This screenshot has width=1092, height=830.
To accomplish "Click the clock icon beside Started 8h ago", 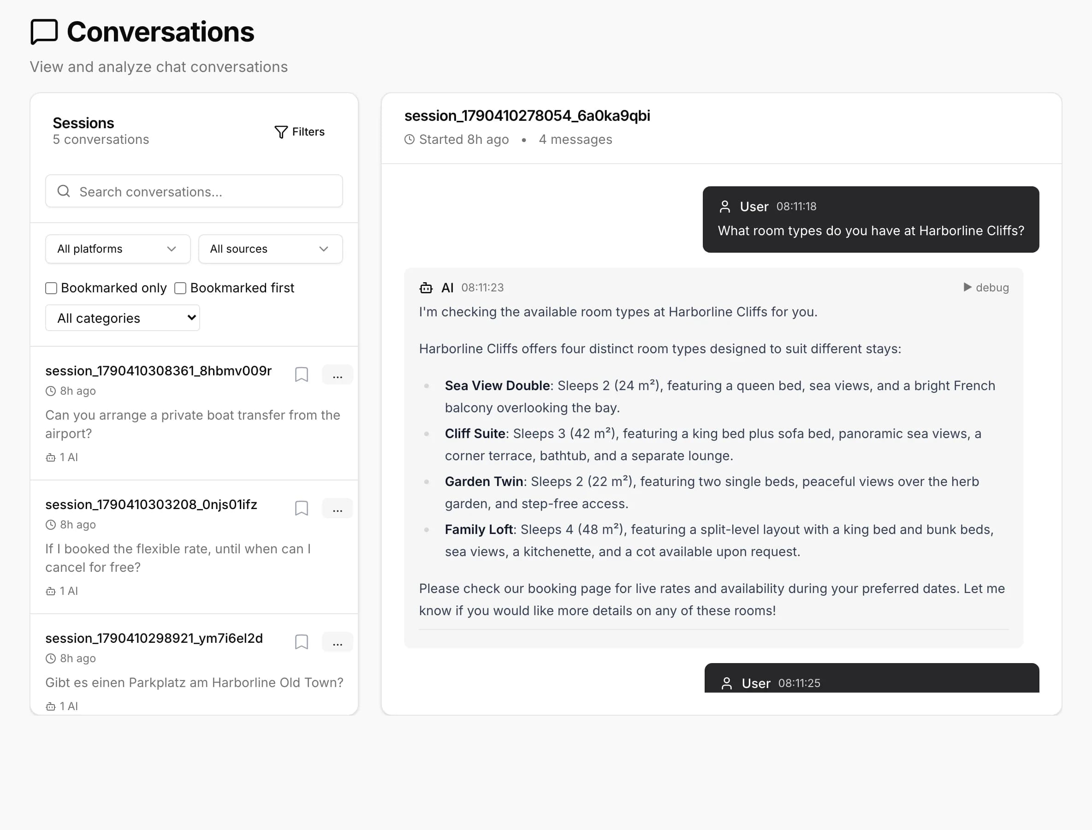I will [x=409, y=140].
